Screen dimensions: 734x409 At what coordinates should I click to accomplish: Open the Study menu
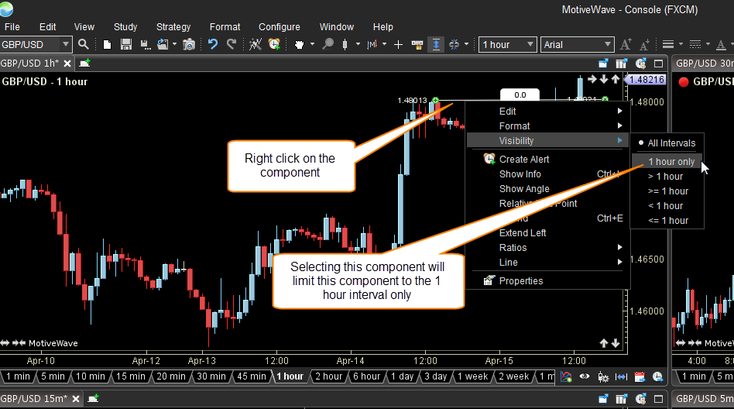[125, 26]
